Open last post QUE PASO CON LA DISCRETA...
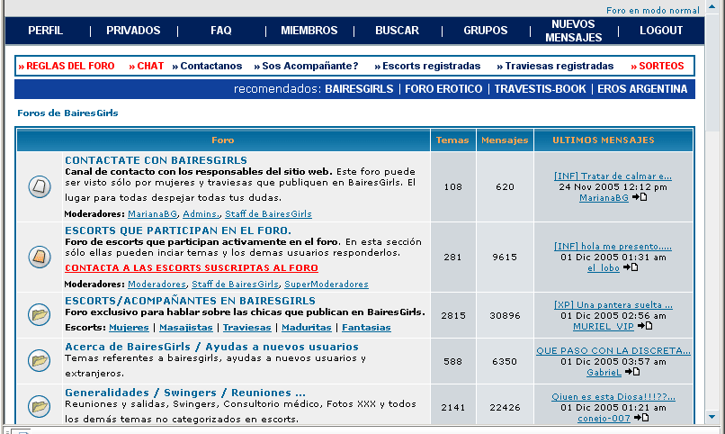This screenshot has height=434, width=725. click(613, 350)
